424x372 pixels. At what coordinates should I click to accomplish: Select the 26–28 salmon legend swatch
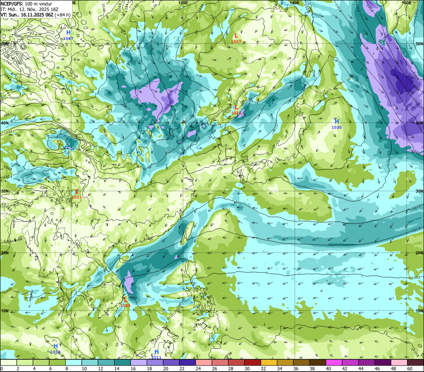220,362
